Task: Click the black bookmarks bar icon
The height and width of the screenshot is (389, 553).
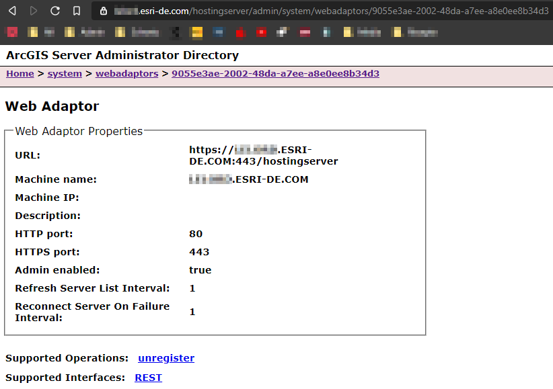Action: point(174,32)
